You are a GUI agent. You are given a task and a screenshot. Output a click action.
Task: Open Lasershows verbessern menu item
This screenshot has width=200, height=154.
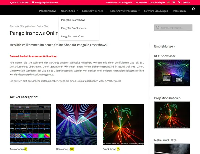point(123,11)
